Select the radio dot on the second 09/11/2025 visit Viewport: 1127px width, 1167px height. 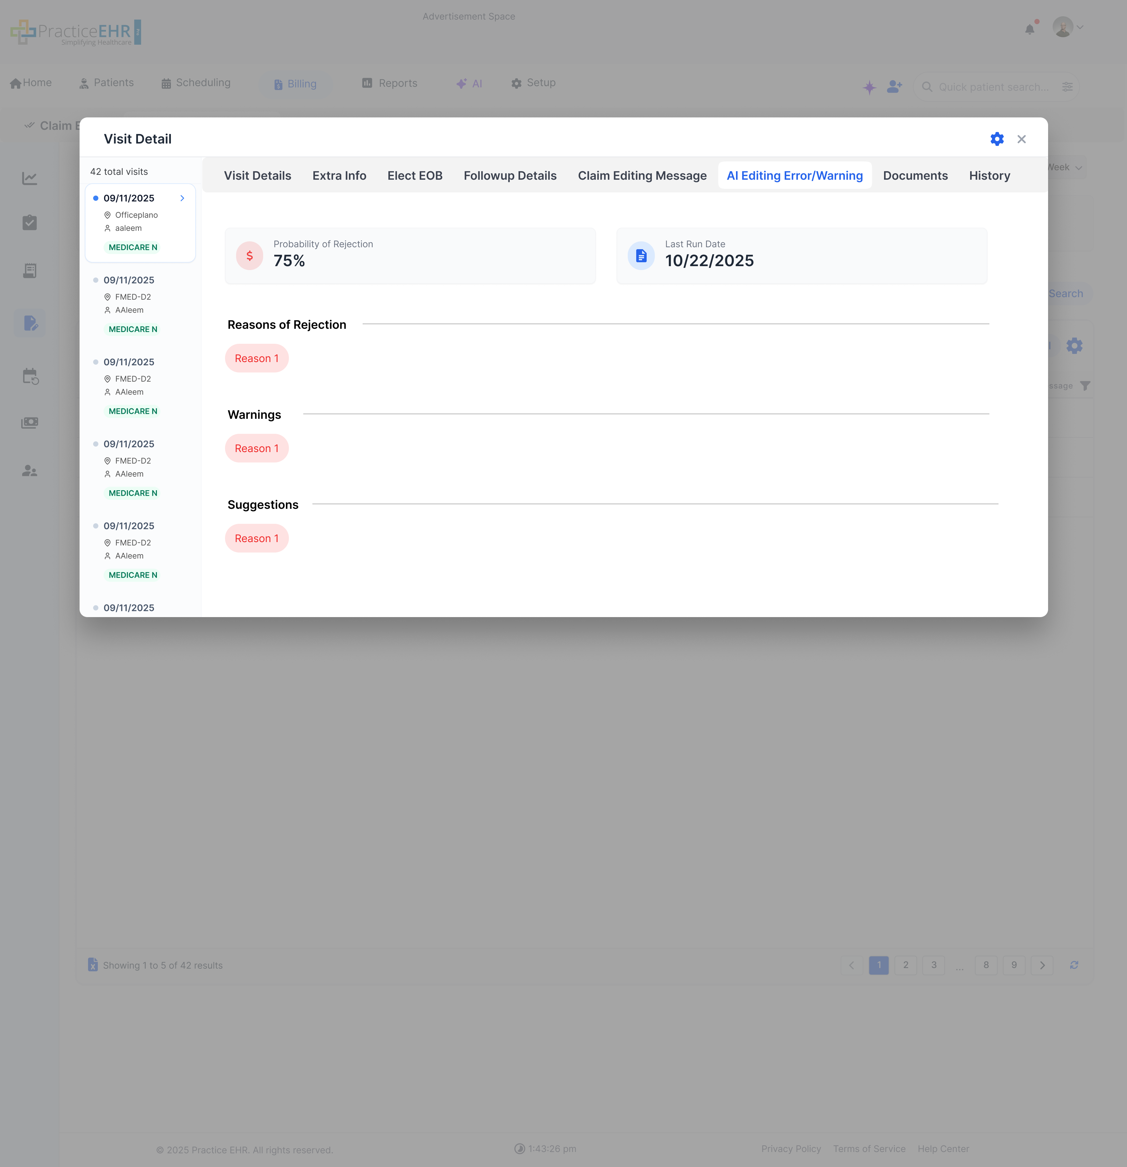[x=97, y=280]
